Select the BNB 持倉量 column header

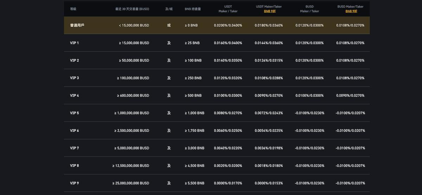coord(193,9)
